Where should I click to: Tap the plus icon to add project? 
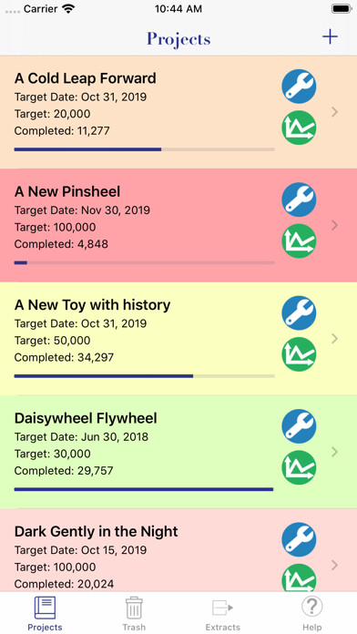coord(330,37)
